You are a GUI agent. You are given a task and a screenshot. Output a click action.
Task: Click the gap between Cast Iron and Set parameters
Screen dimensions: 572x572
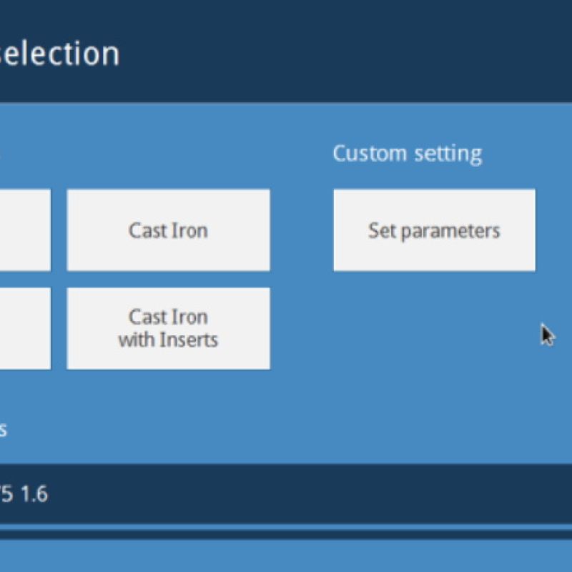tap(302, 230)
